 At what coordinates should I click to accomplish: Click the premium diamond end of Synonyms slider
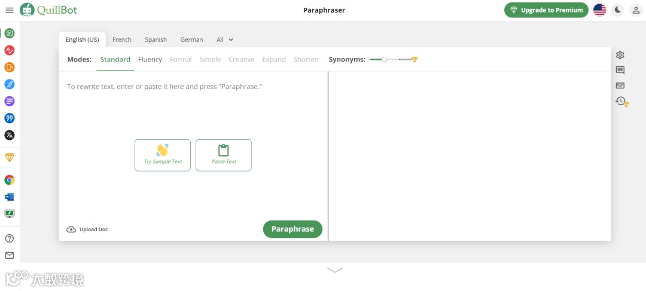click(x=415, y=59)
